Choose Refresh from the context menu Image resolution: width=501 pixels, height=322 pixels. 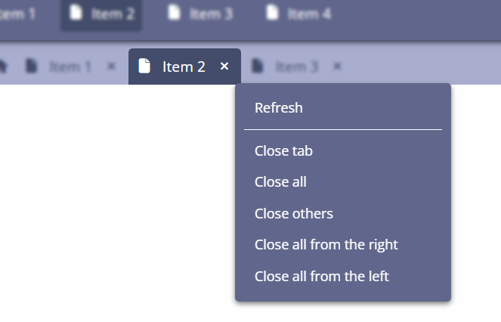pyautogui.click(x=279, y=107)
